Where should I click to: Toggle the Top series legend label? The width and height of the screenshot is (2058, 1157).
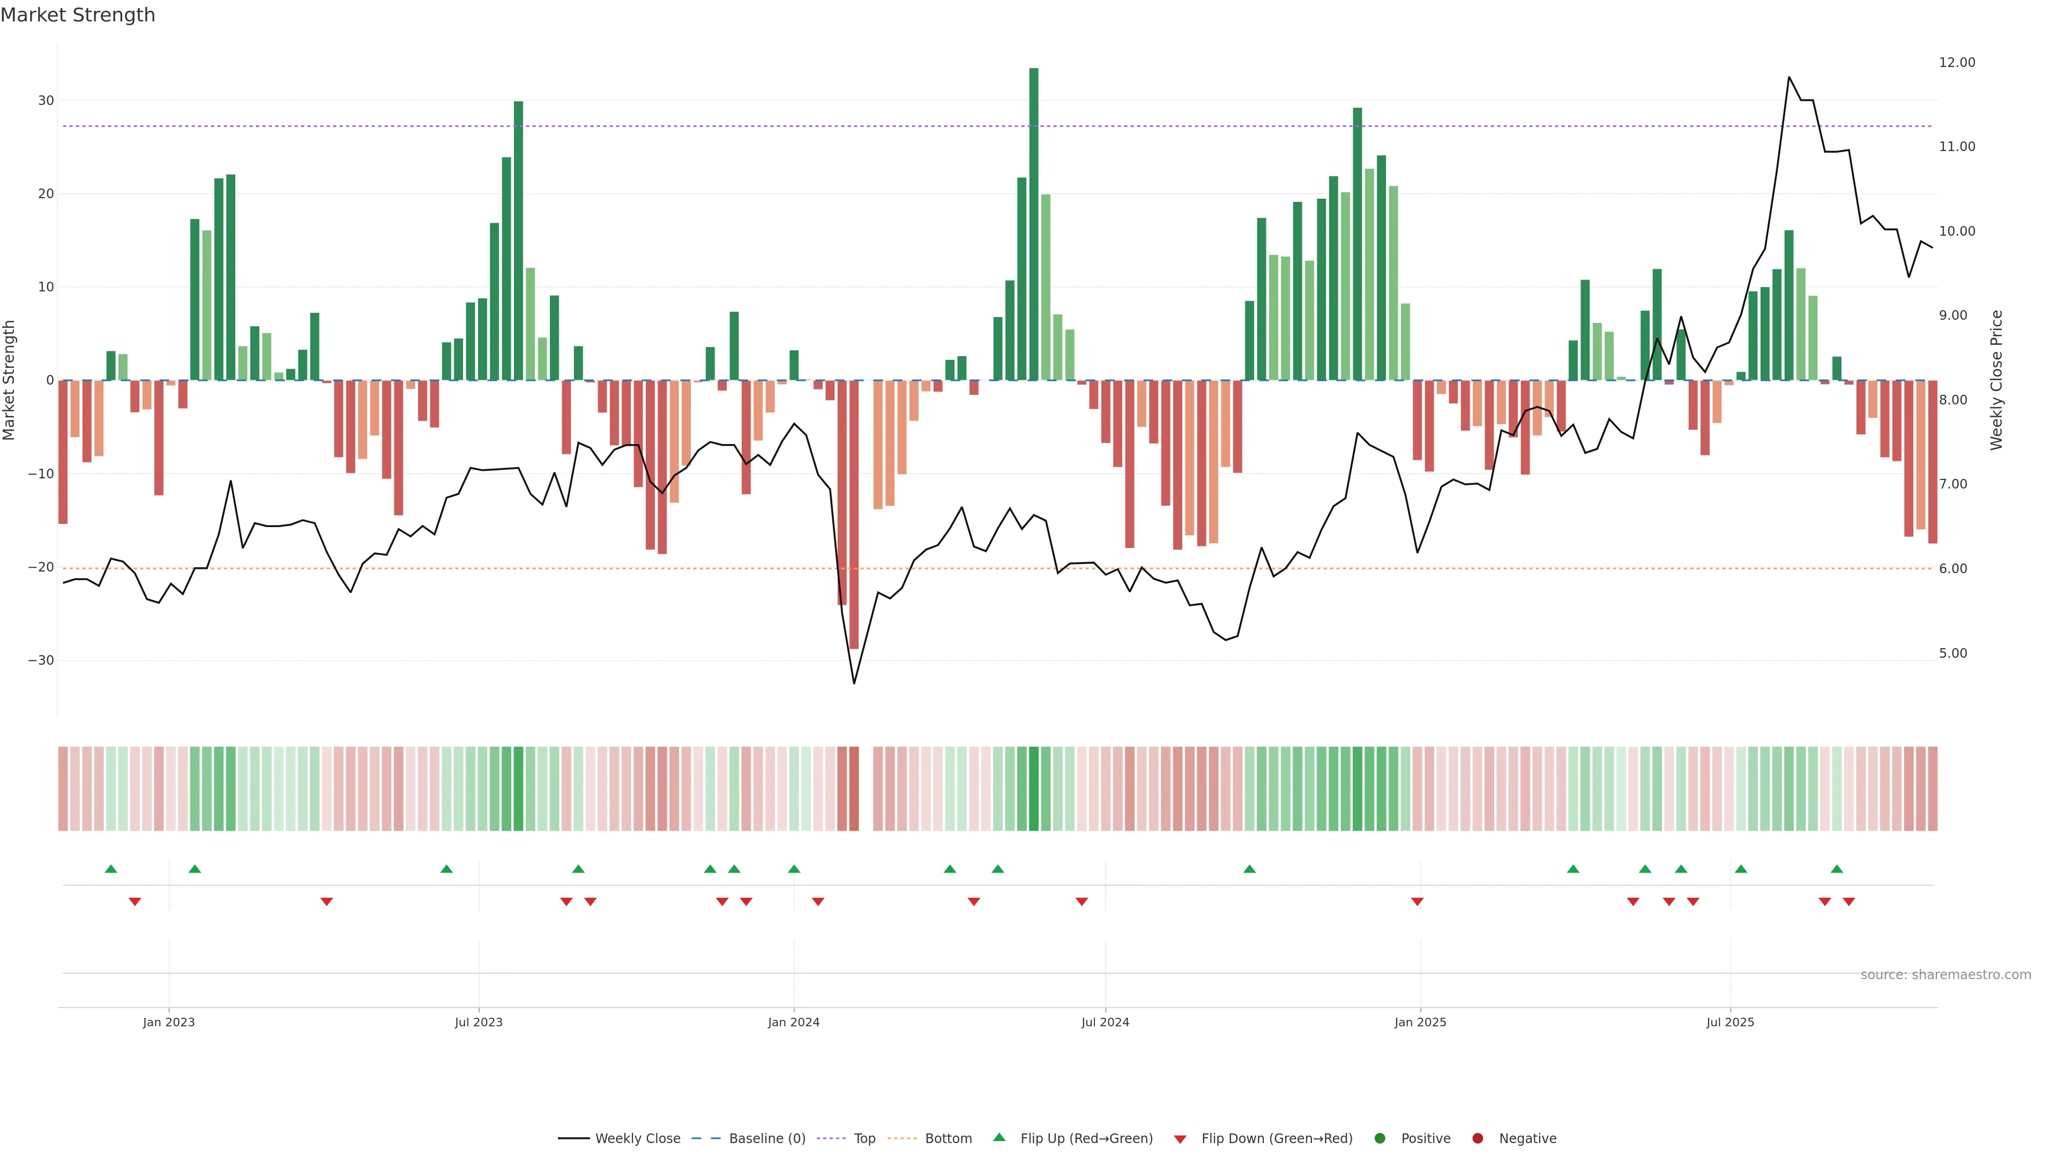[864, 1138]
